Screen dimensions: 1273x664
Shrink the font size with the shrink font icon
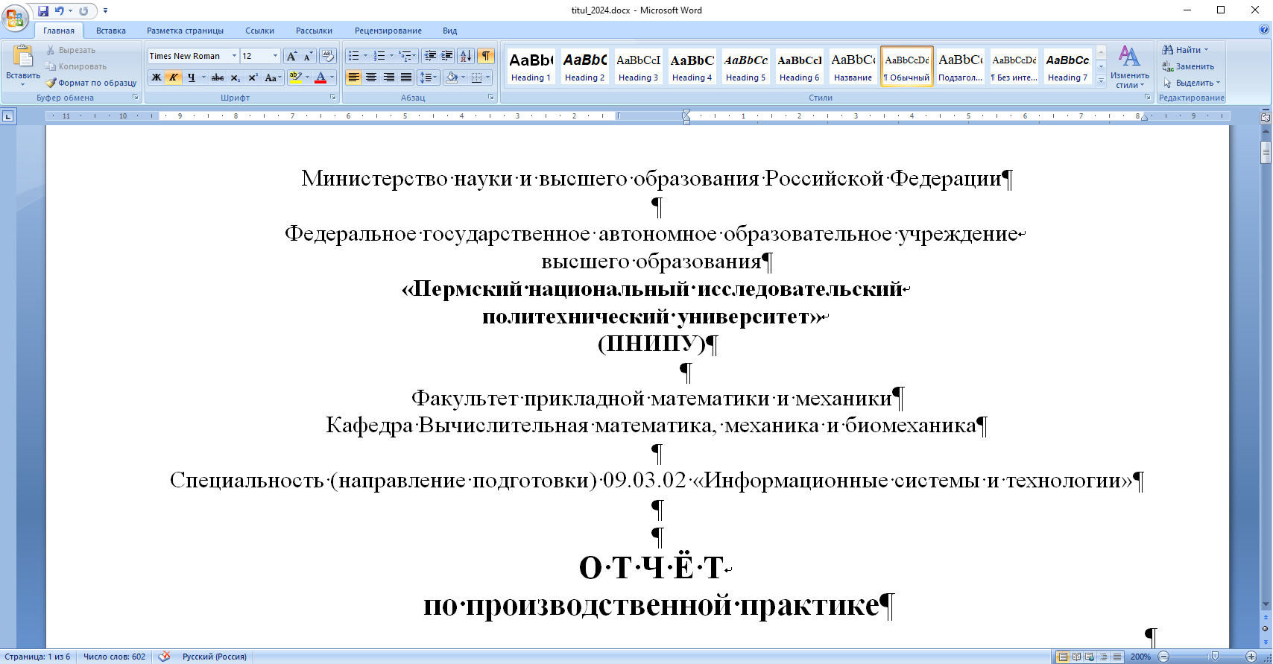tap(308, 56)
